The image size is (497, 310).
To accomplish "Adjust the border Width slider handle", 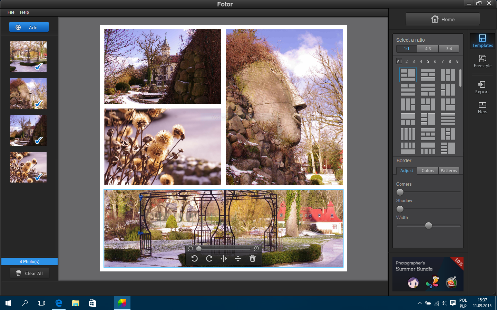I will 429,226.
